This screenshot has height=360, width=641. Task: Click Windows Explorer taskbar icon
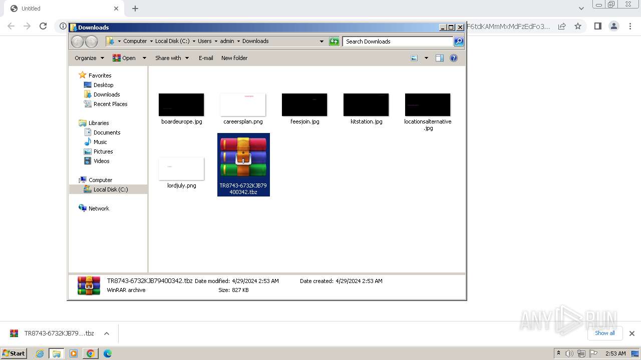[57, 353]
